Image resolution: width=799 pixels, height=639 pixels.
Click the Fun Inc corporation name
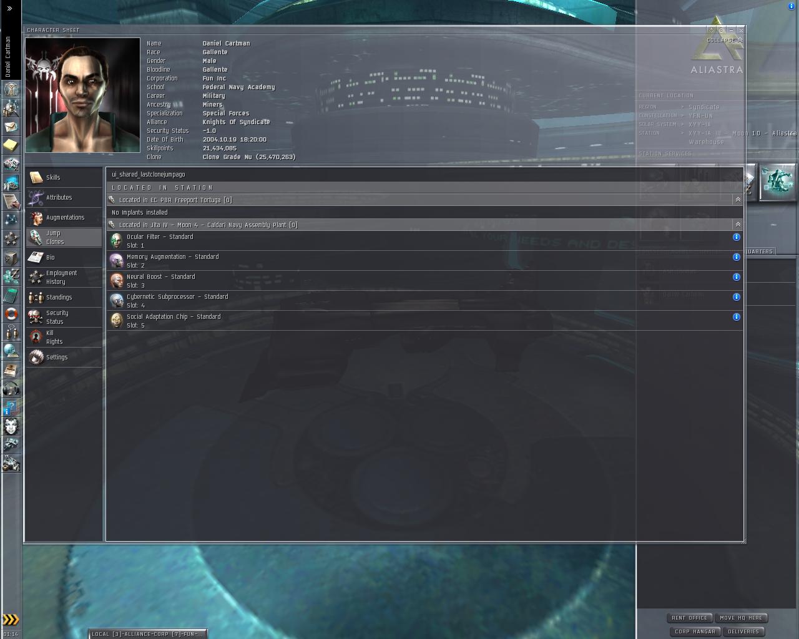coord(214,79)
